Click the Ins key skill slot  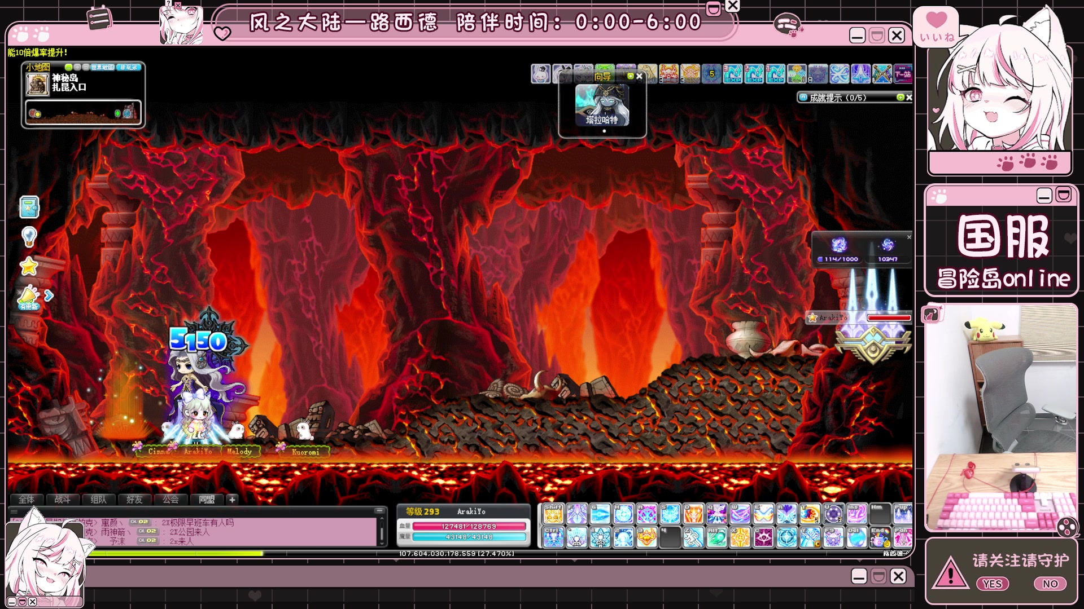pyautogui.click(x=856, y=514)
